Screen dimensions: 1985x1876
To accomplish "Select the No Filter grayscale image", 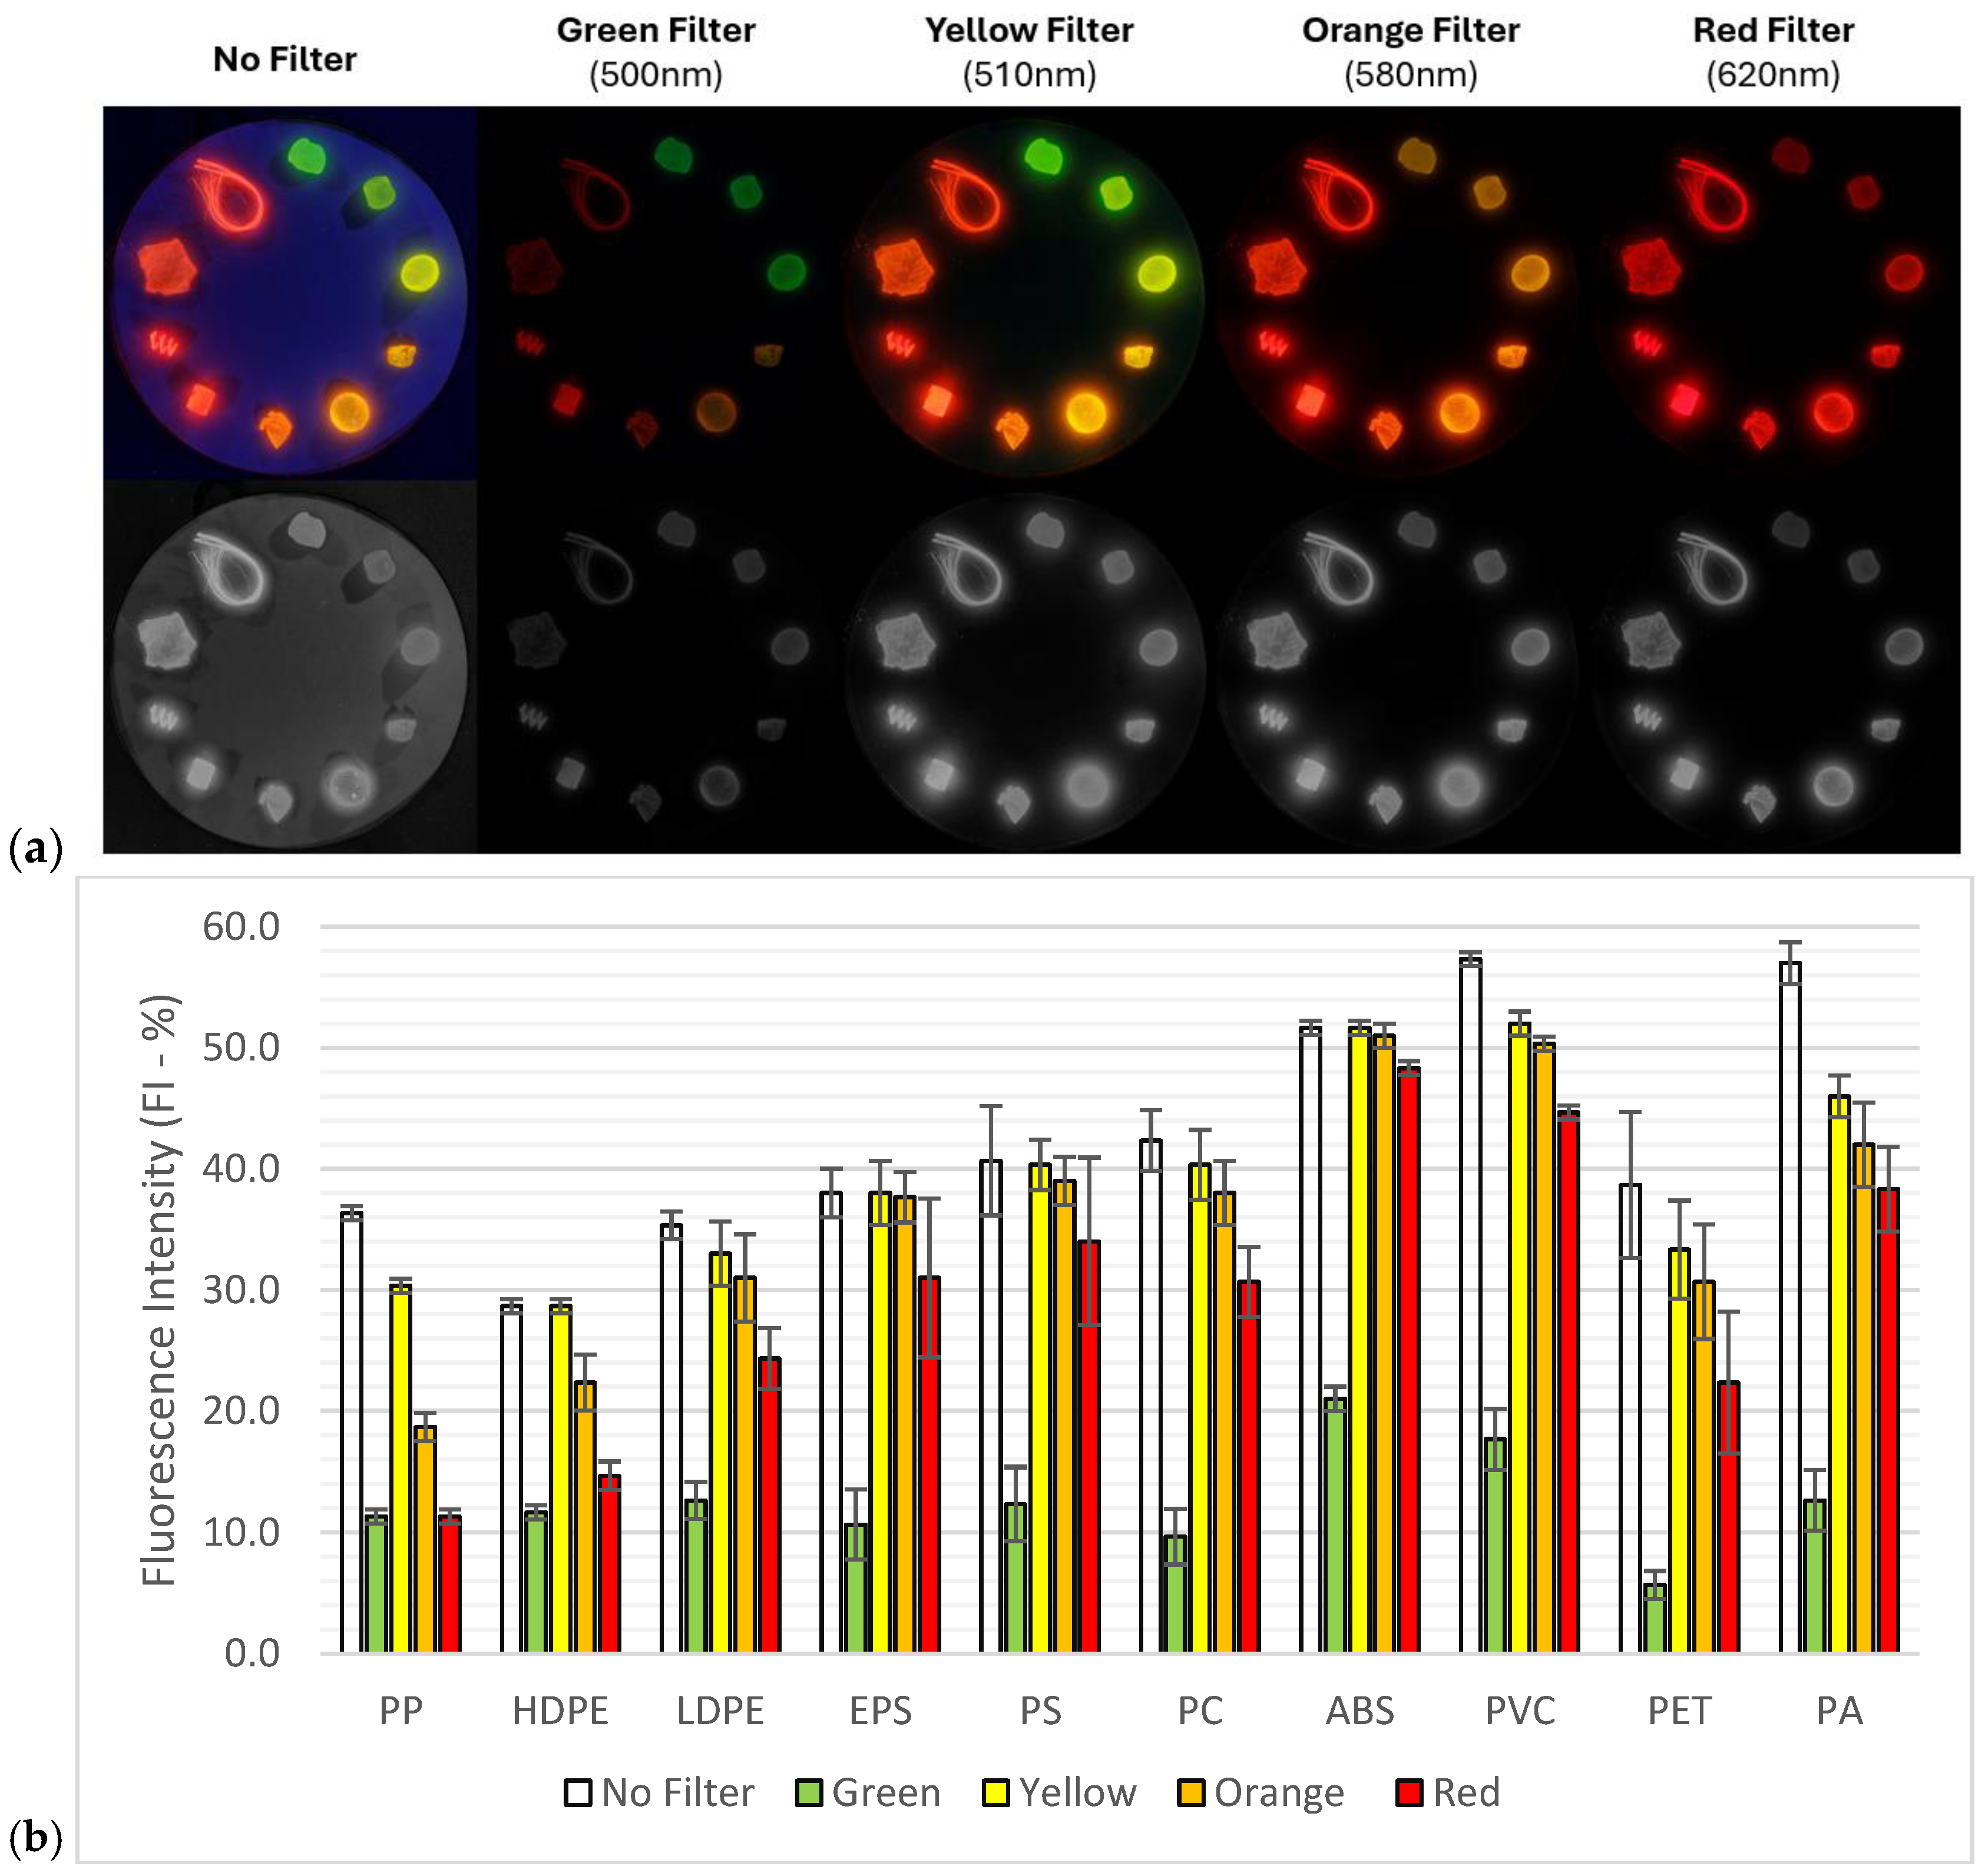I will (x=290, y=667).
